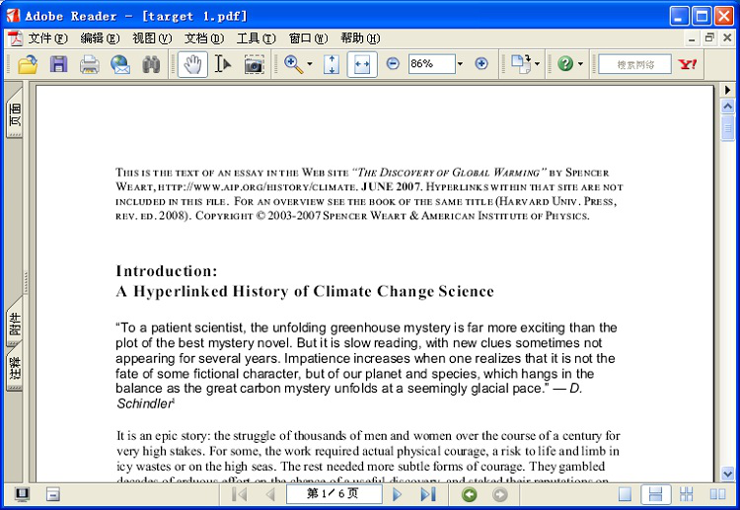The image size is (740, 510).
Task: Switch to Continuous page layout
Action: coord(655,494)
